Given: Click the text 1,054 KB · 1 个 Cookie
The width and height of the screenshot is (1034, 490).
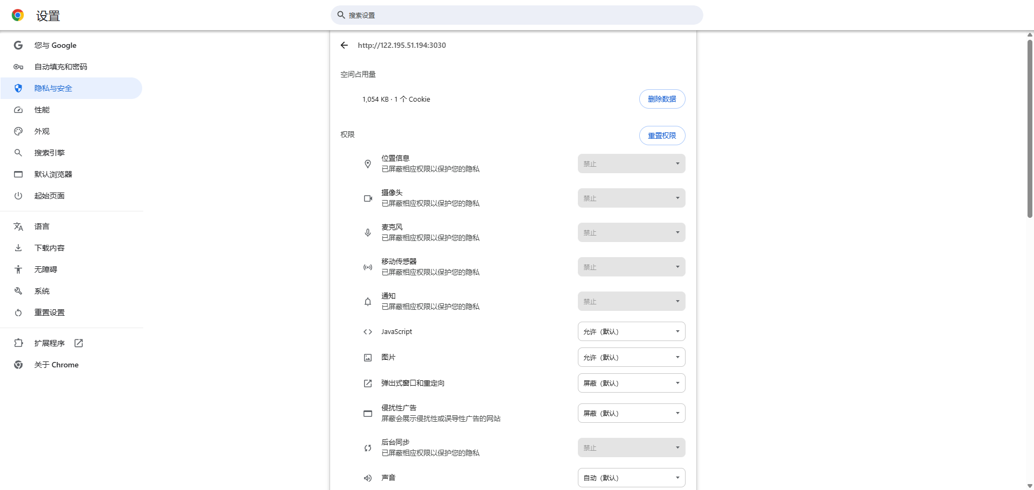Looking at the screenshot, I should [396, 100].
